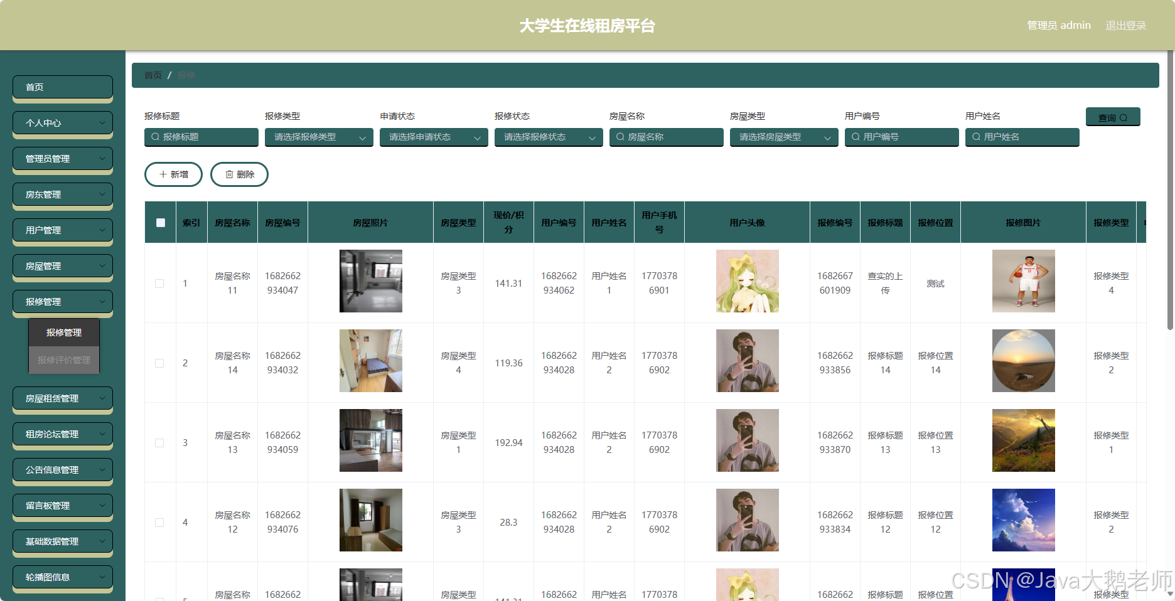View user selfie avatar in row 4
The width and height of the screenshot is (1175, 601).
click(x=748, y=520)
